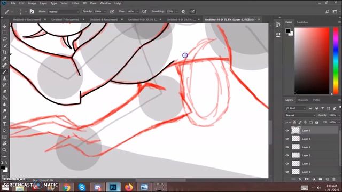Image resolution: width=342 pixels, height=192 pixels.
Task: Open the Filter menu
Action: 75,3
